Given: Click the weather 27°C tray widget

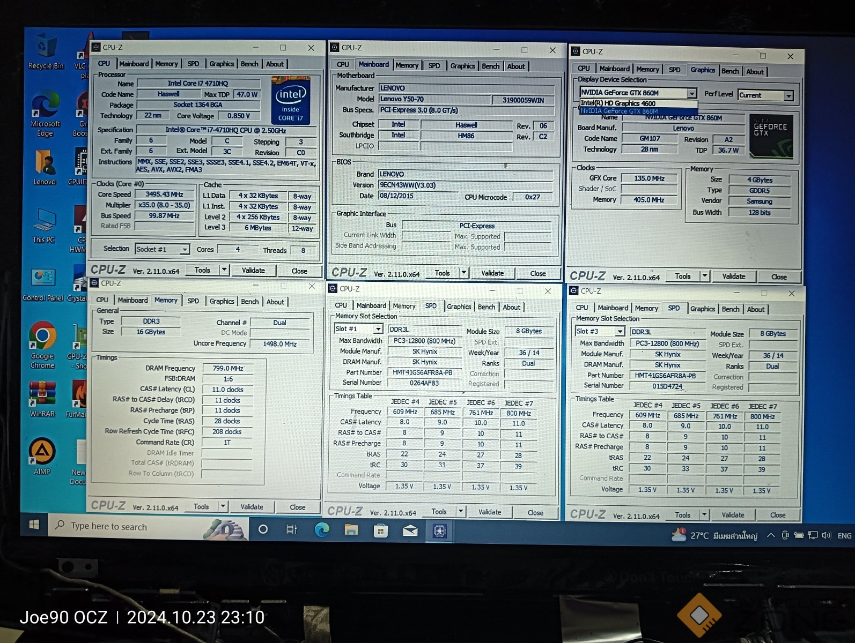Looking at the screenshot, I should coord(714,535).
